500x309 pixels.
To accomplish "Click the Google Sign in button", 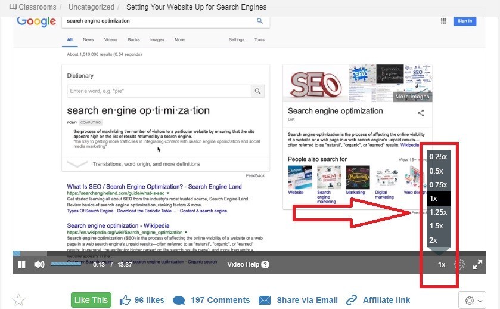I will (465, 21).
